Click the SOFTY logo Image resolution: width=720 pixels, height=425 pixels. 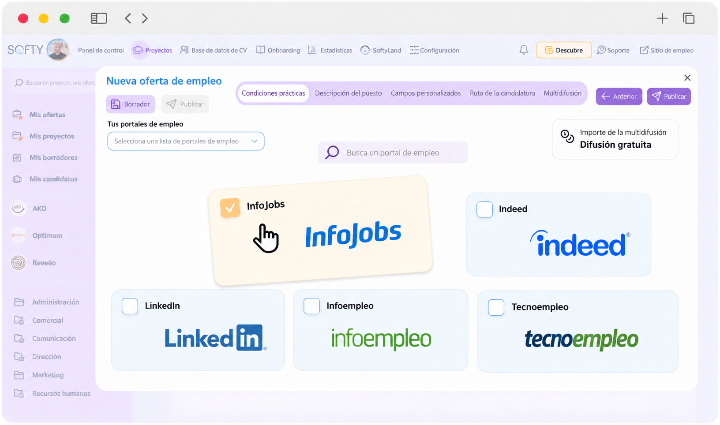point(25,50)
